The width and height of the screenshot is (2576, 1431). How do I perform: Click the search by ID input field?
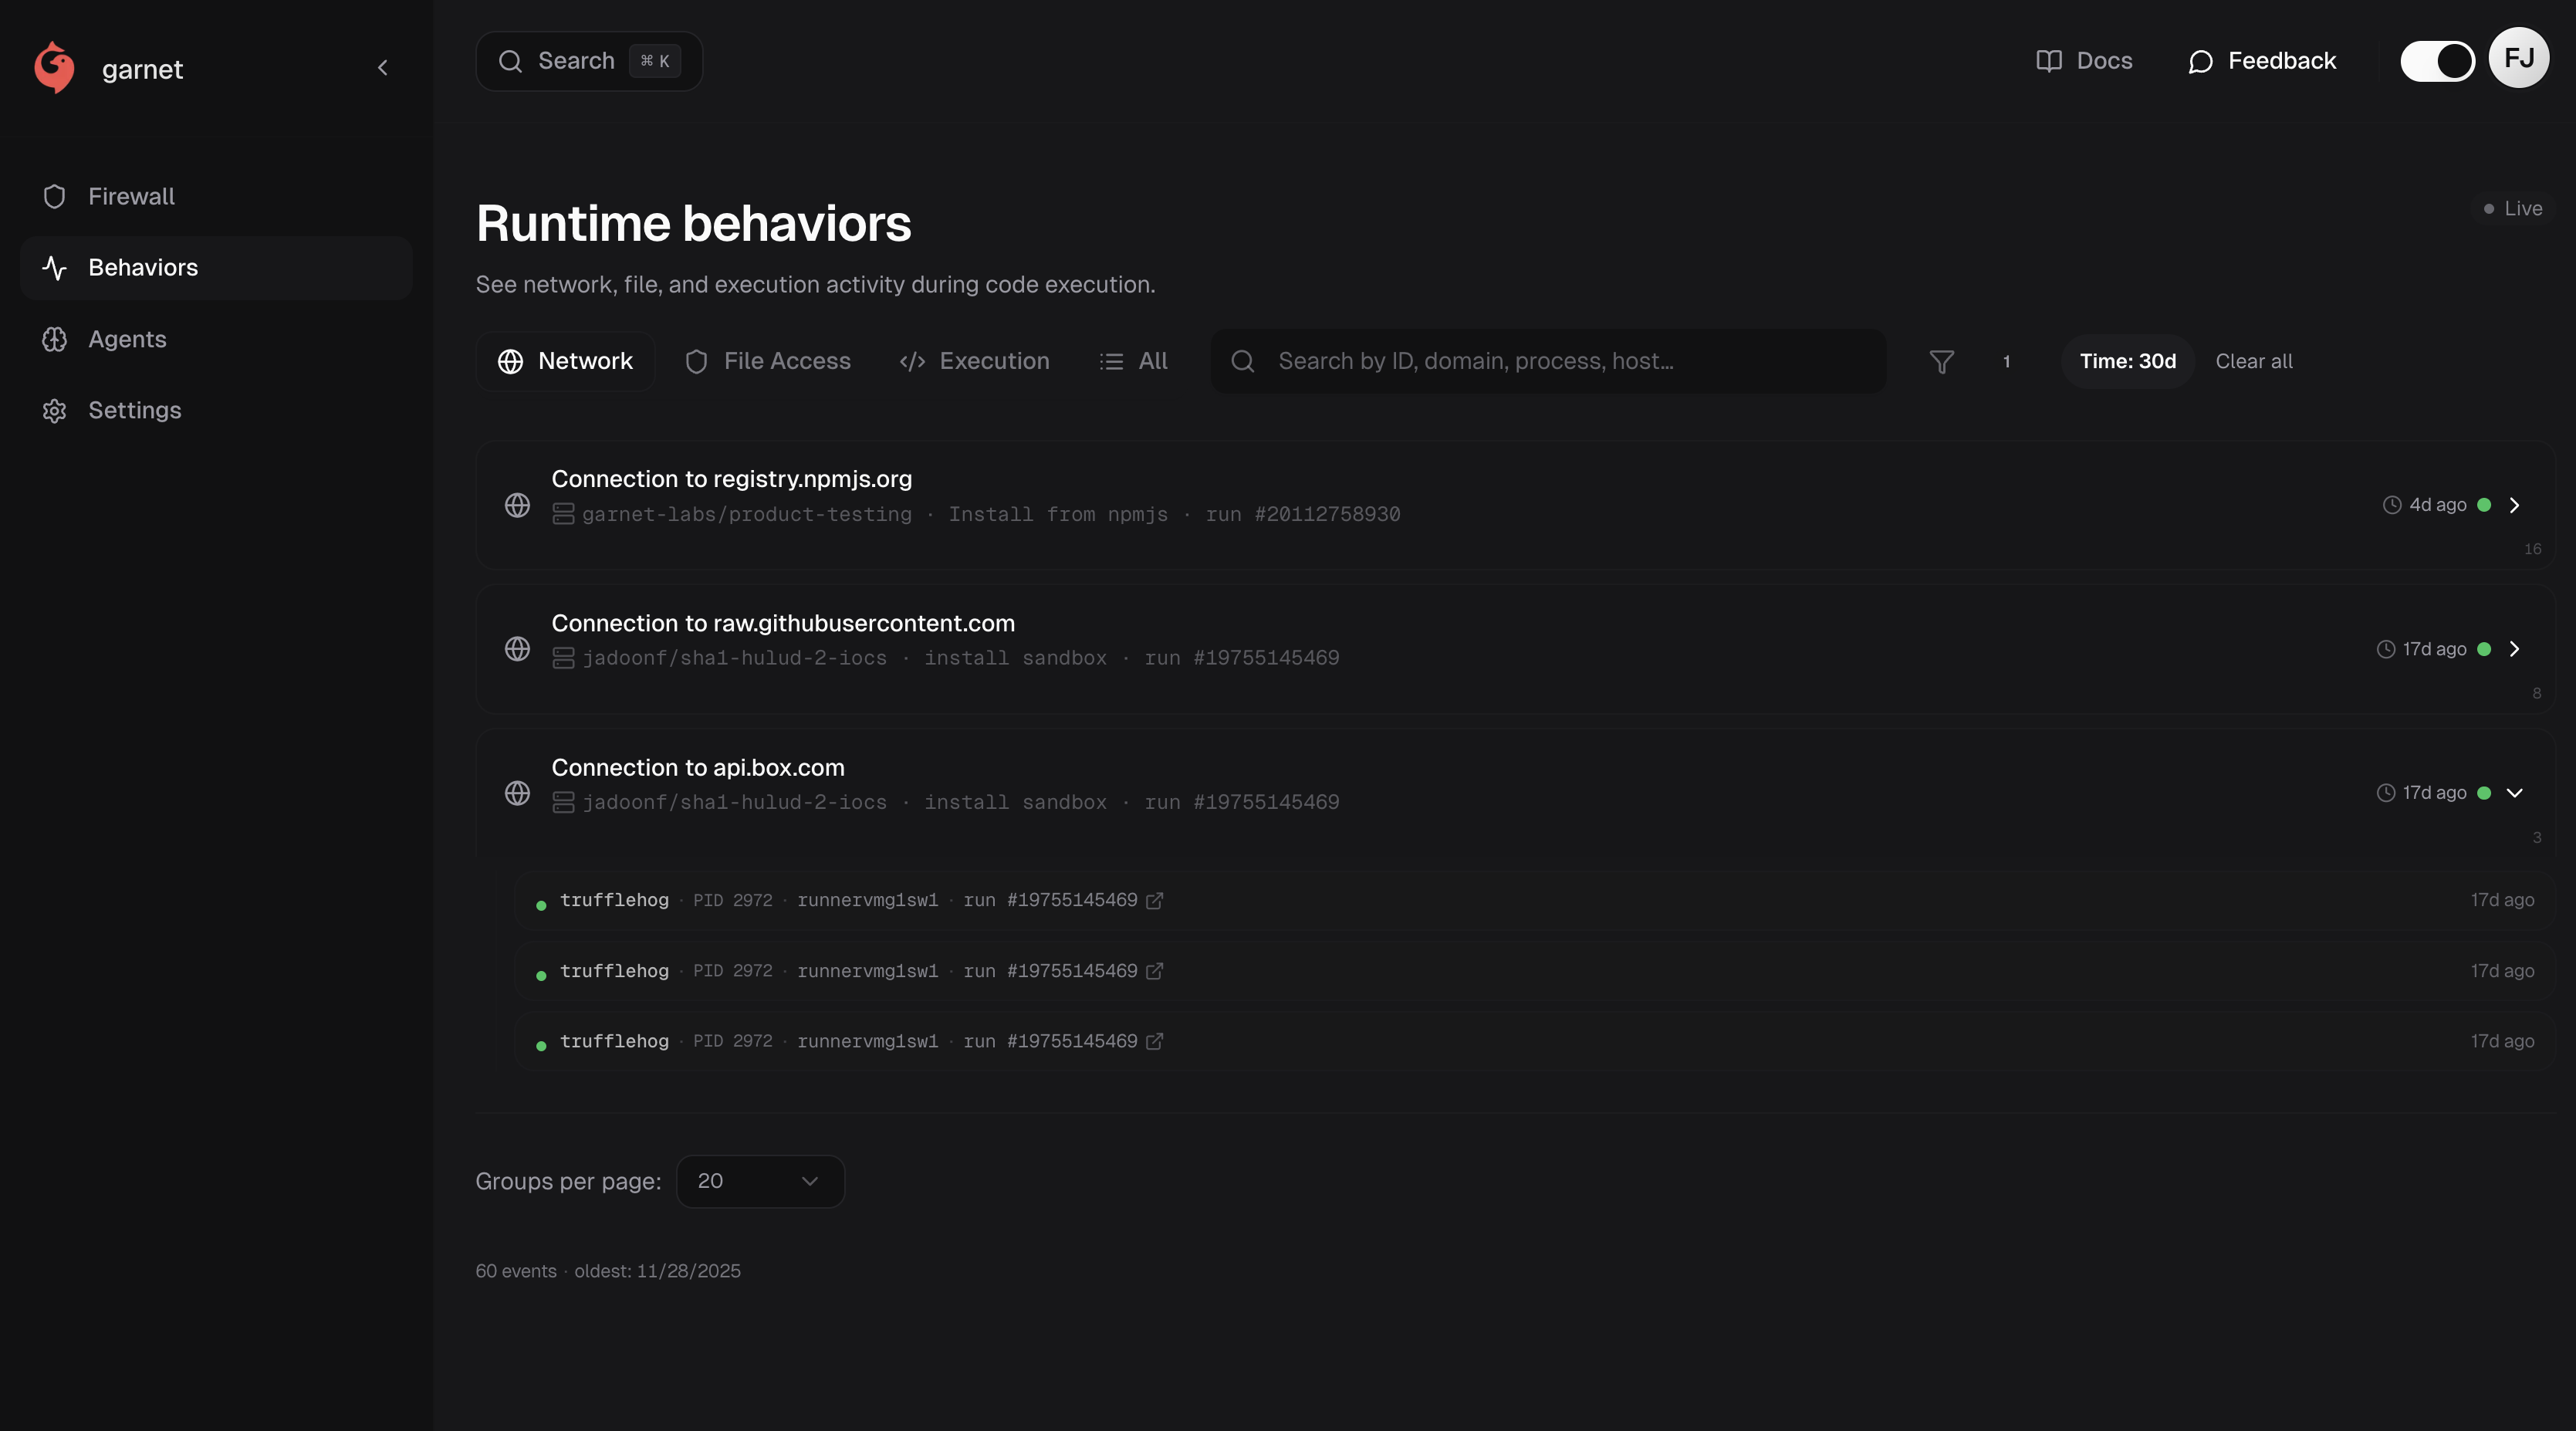[1548, 361]
